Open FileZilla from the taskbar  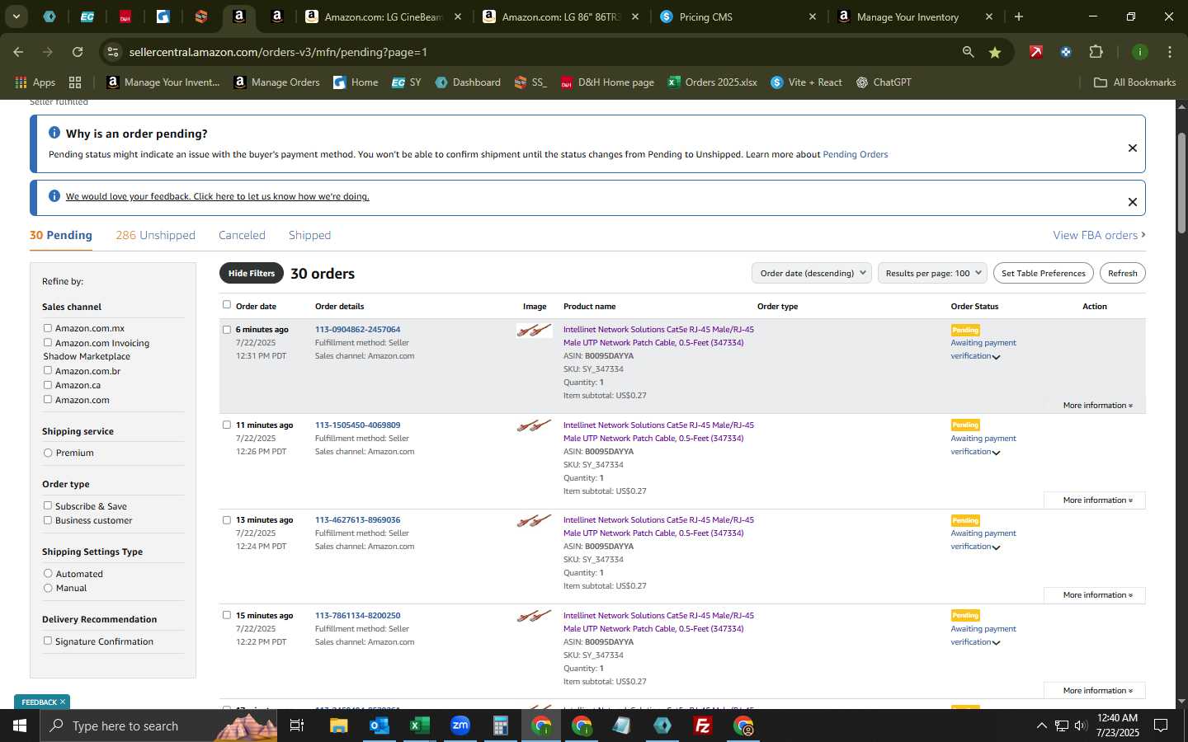pyautogui.click(x=703, y=726)
